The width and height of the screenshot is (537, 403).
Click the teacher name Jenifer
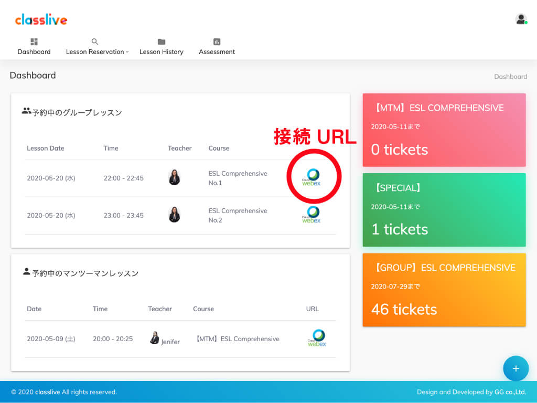[x=170, y=342]
